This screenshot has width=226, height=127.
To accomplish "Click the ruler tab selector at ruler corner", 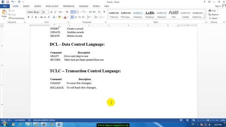I will [x=2, y=25].
